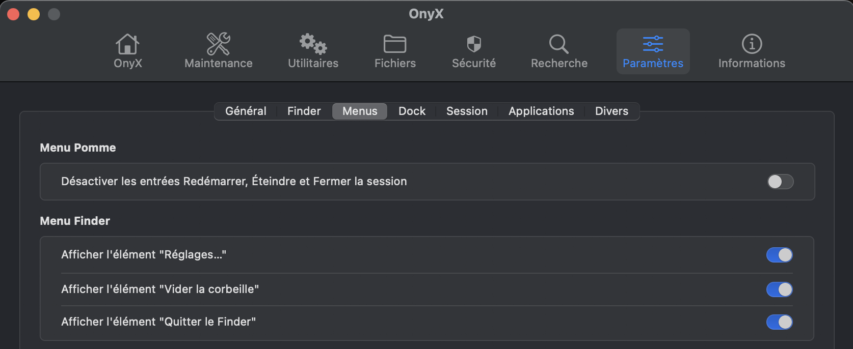Open the Maintenance tools icon
Viewport: 853px width, 349px height.
218,45
